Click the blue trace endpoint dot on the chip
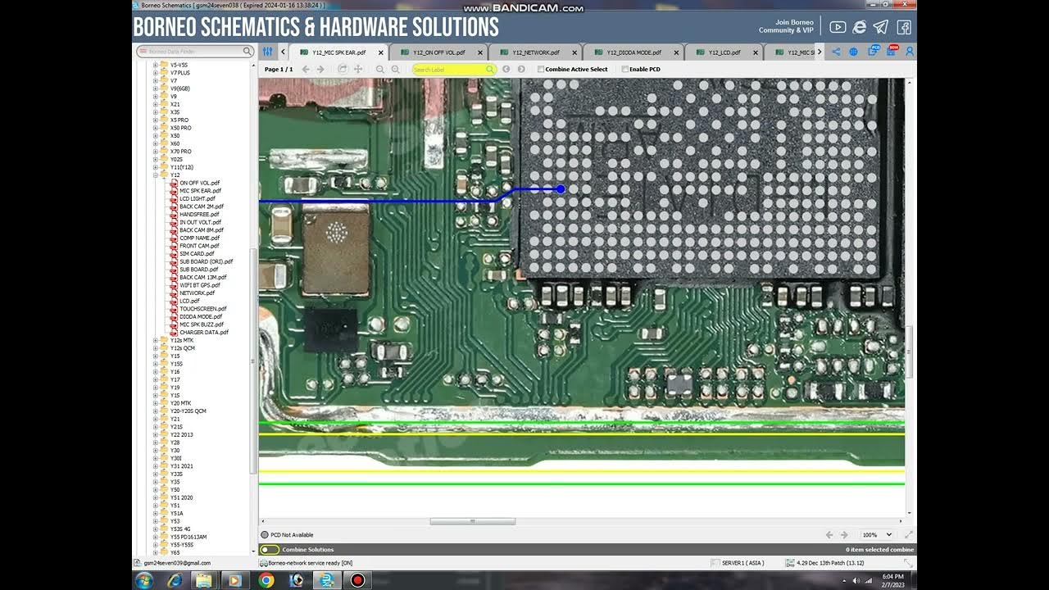1049x590 pixels. pos(561,189)
